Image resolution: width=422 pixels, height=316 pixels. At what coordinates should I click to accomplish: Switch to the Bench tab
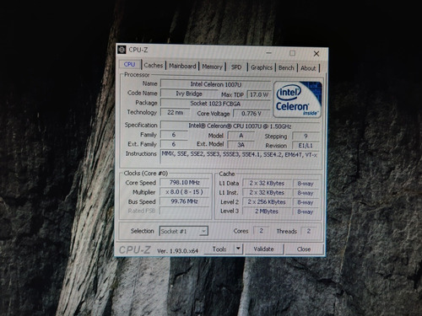[286, 68]
